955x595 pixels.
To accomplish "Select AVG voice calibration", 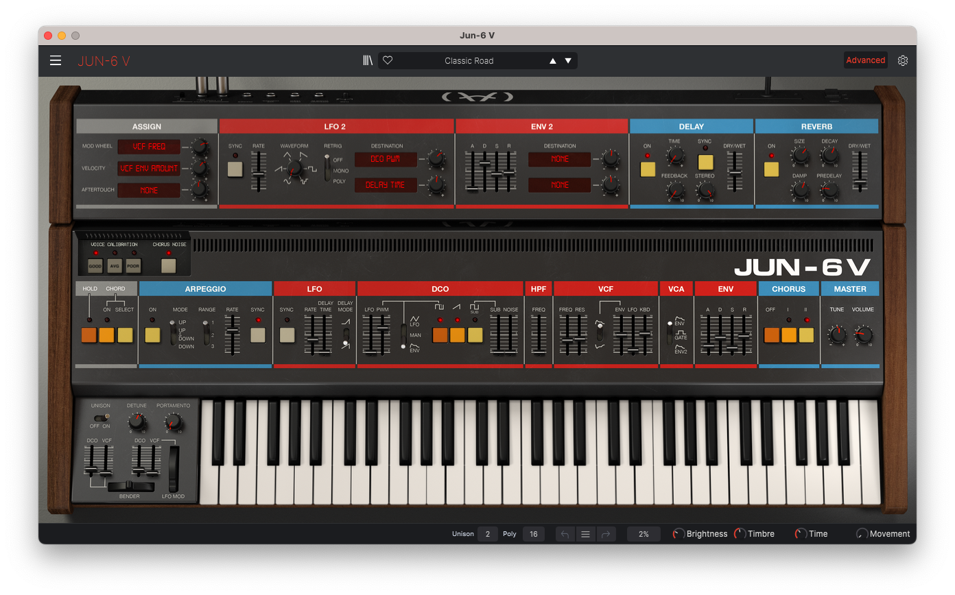I will tap(115, 266).
